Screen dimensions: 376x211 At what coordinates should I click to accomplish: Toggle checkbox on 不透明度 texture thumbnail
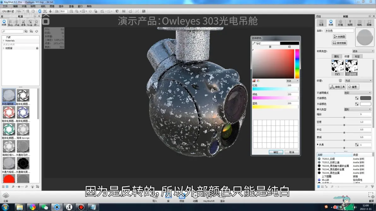347,61
